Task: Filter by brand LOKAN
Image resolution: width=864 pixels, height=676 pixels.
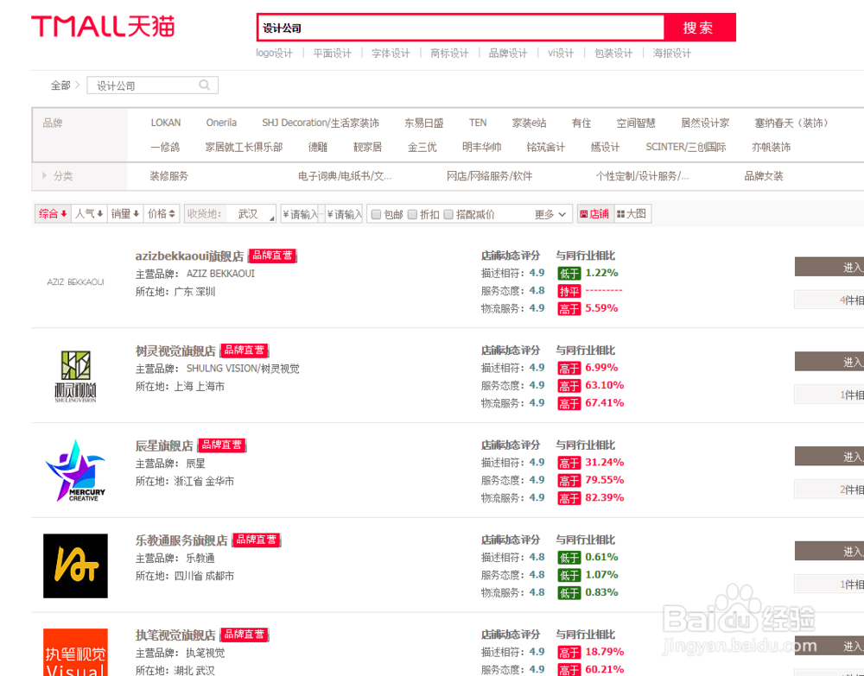Action: coord(166,123)
